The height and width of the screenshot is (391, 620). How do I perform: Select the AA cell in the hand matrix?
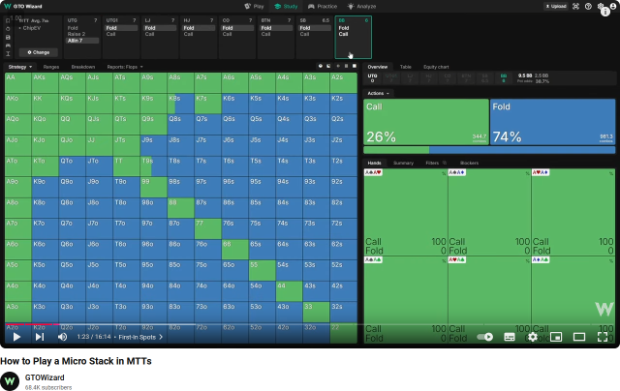pyautogui.click(x=18, y=83)
